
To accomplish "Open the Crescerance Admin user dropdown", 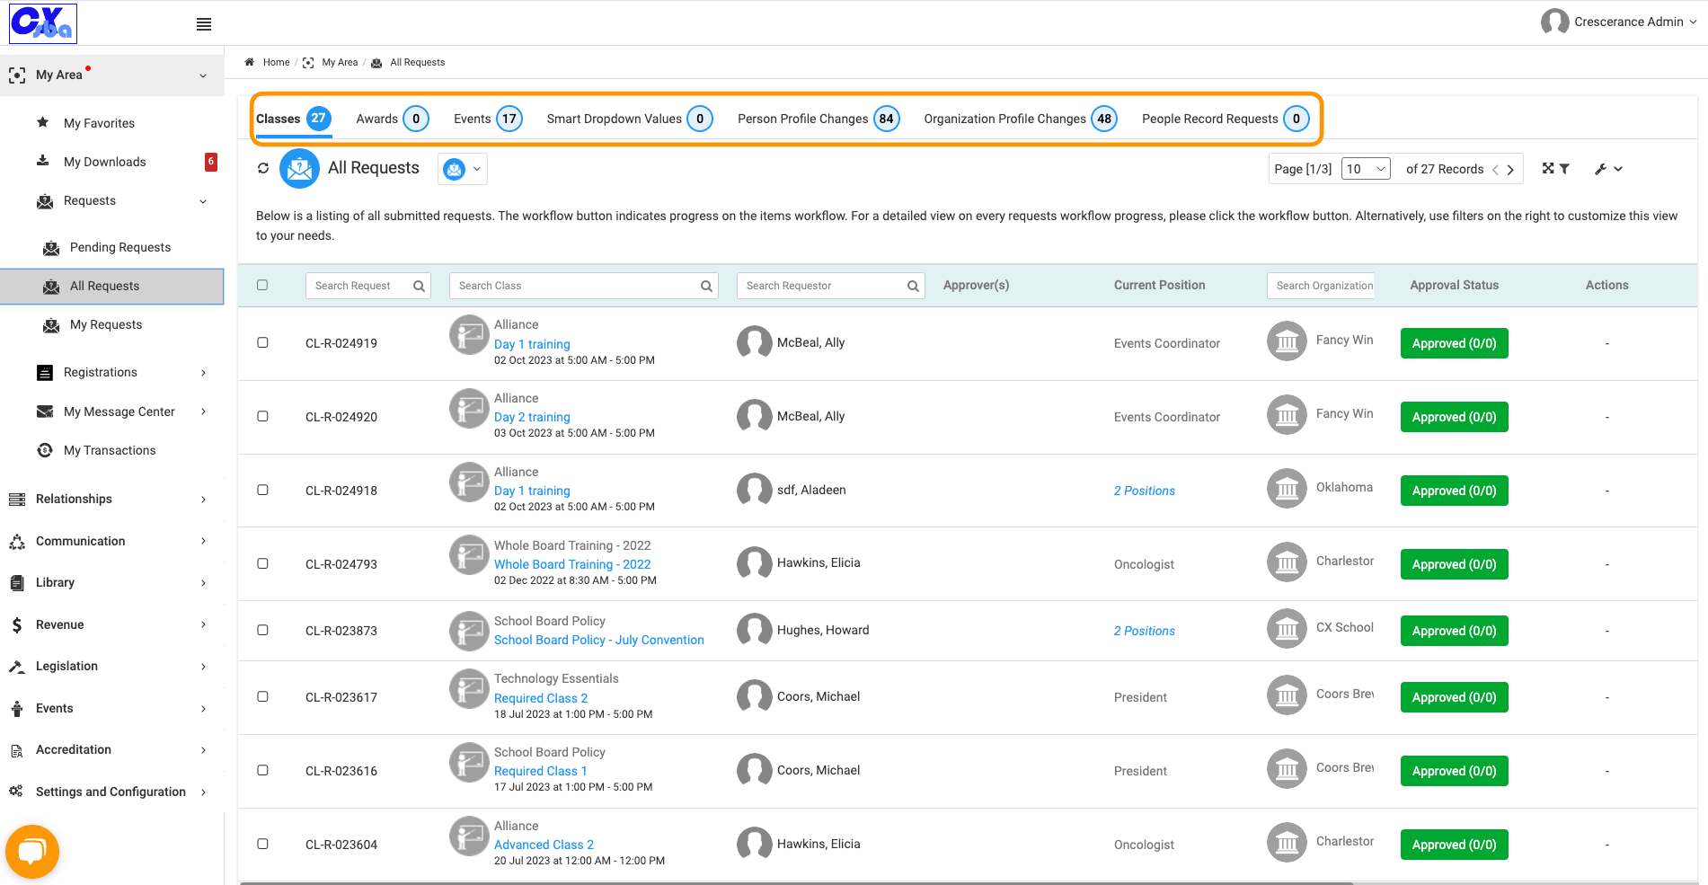I will 1618,22.
